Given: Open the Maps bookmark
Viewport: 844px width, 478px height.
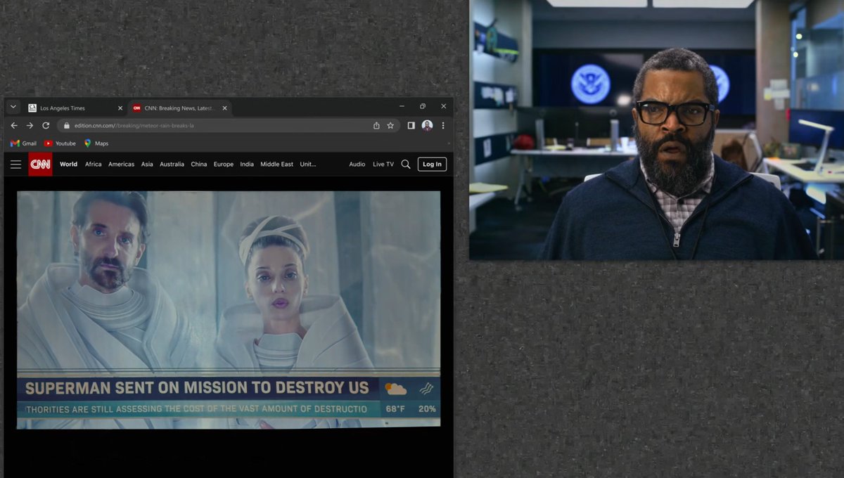Looking at the screenshot, I should coord(96,143).
